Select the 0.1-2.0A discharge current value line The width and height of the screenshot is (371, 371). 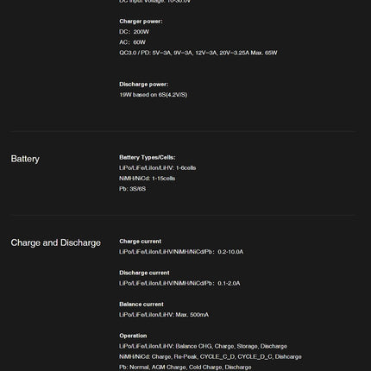point(179,283)
